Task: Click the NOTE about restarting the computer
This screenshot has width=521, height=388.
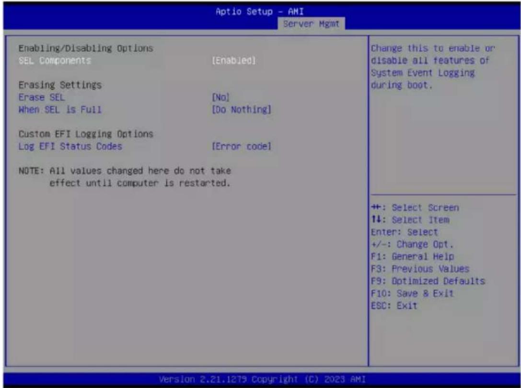Action: coord(125,177)
